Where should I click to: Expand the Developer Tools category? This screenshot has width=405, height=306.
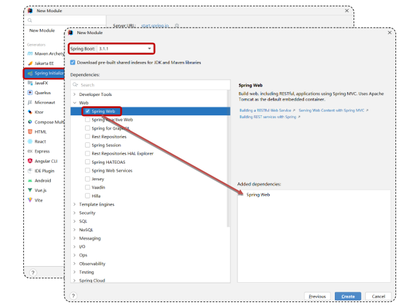pos(75,94)
